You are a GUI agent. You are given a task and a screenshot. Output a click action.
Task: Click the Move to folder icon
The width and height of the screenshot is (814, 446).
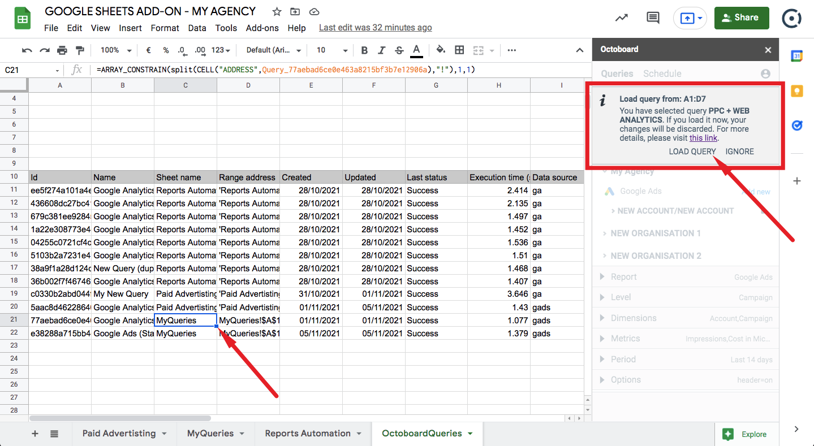(x=295, y=12)
